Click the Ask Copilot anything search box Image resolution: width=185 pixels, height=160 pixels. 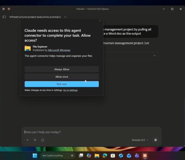tap(58, 155)
